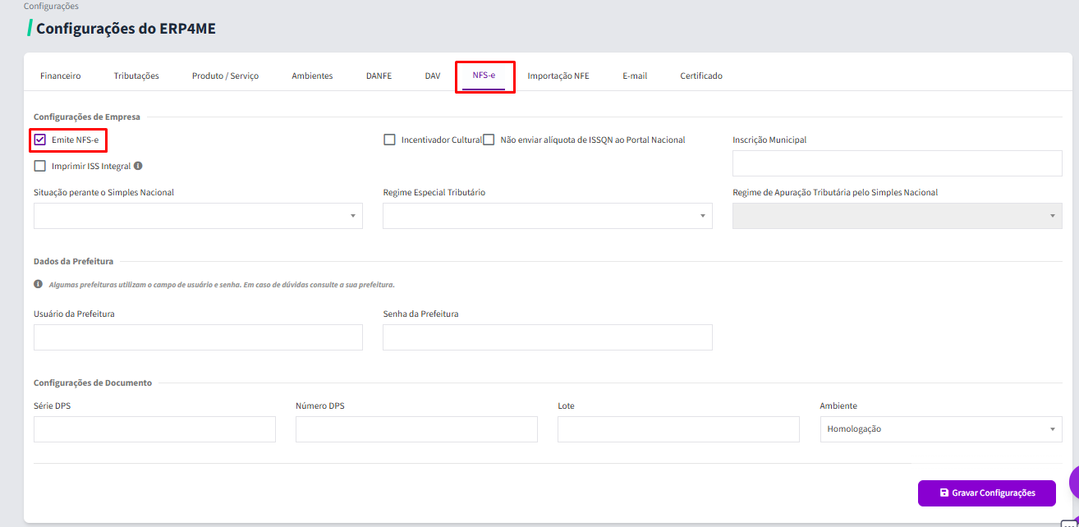Focus the Inscrição Municipal input field
Viewport: 1079px width, 527px height.
pyautogui.click(x=898, y=163)
